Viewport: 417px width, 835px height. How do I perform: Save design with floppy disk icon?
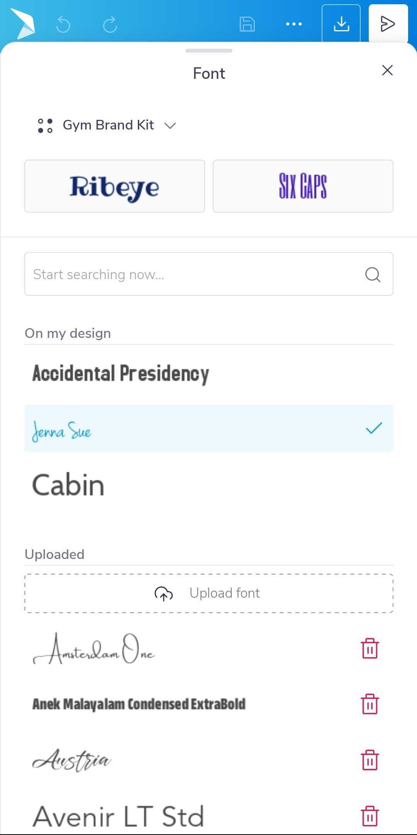pyautogui.click(x=247, y=24)
